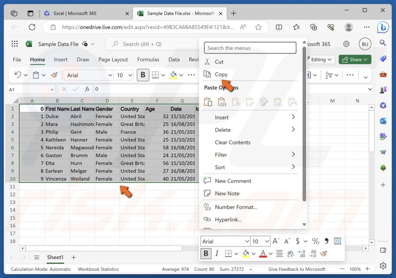Open the mini toolbar font size dropdown

tap(267, 241)
